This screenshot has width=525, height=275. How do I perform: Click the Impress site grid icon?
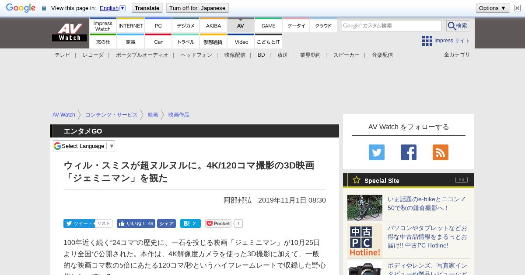coord(427,41)
